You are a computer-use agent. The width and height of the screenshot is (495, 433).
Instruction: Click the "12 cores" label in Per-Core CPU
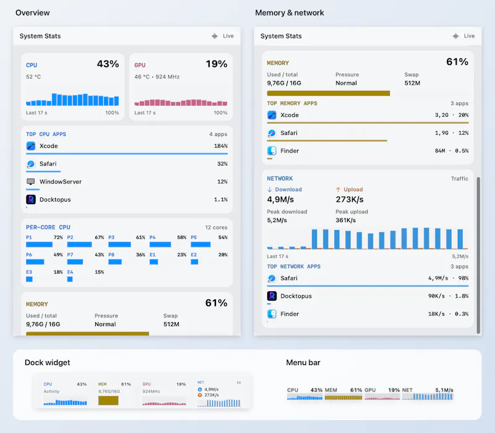pyautogui.click(x=216, y=227)
